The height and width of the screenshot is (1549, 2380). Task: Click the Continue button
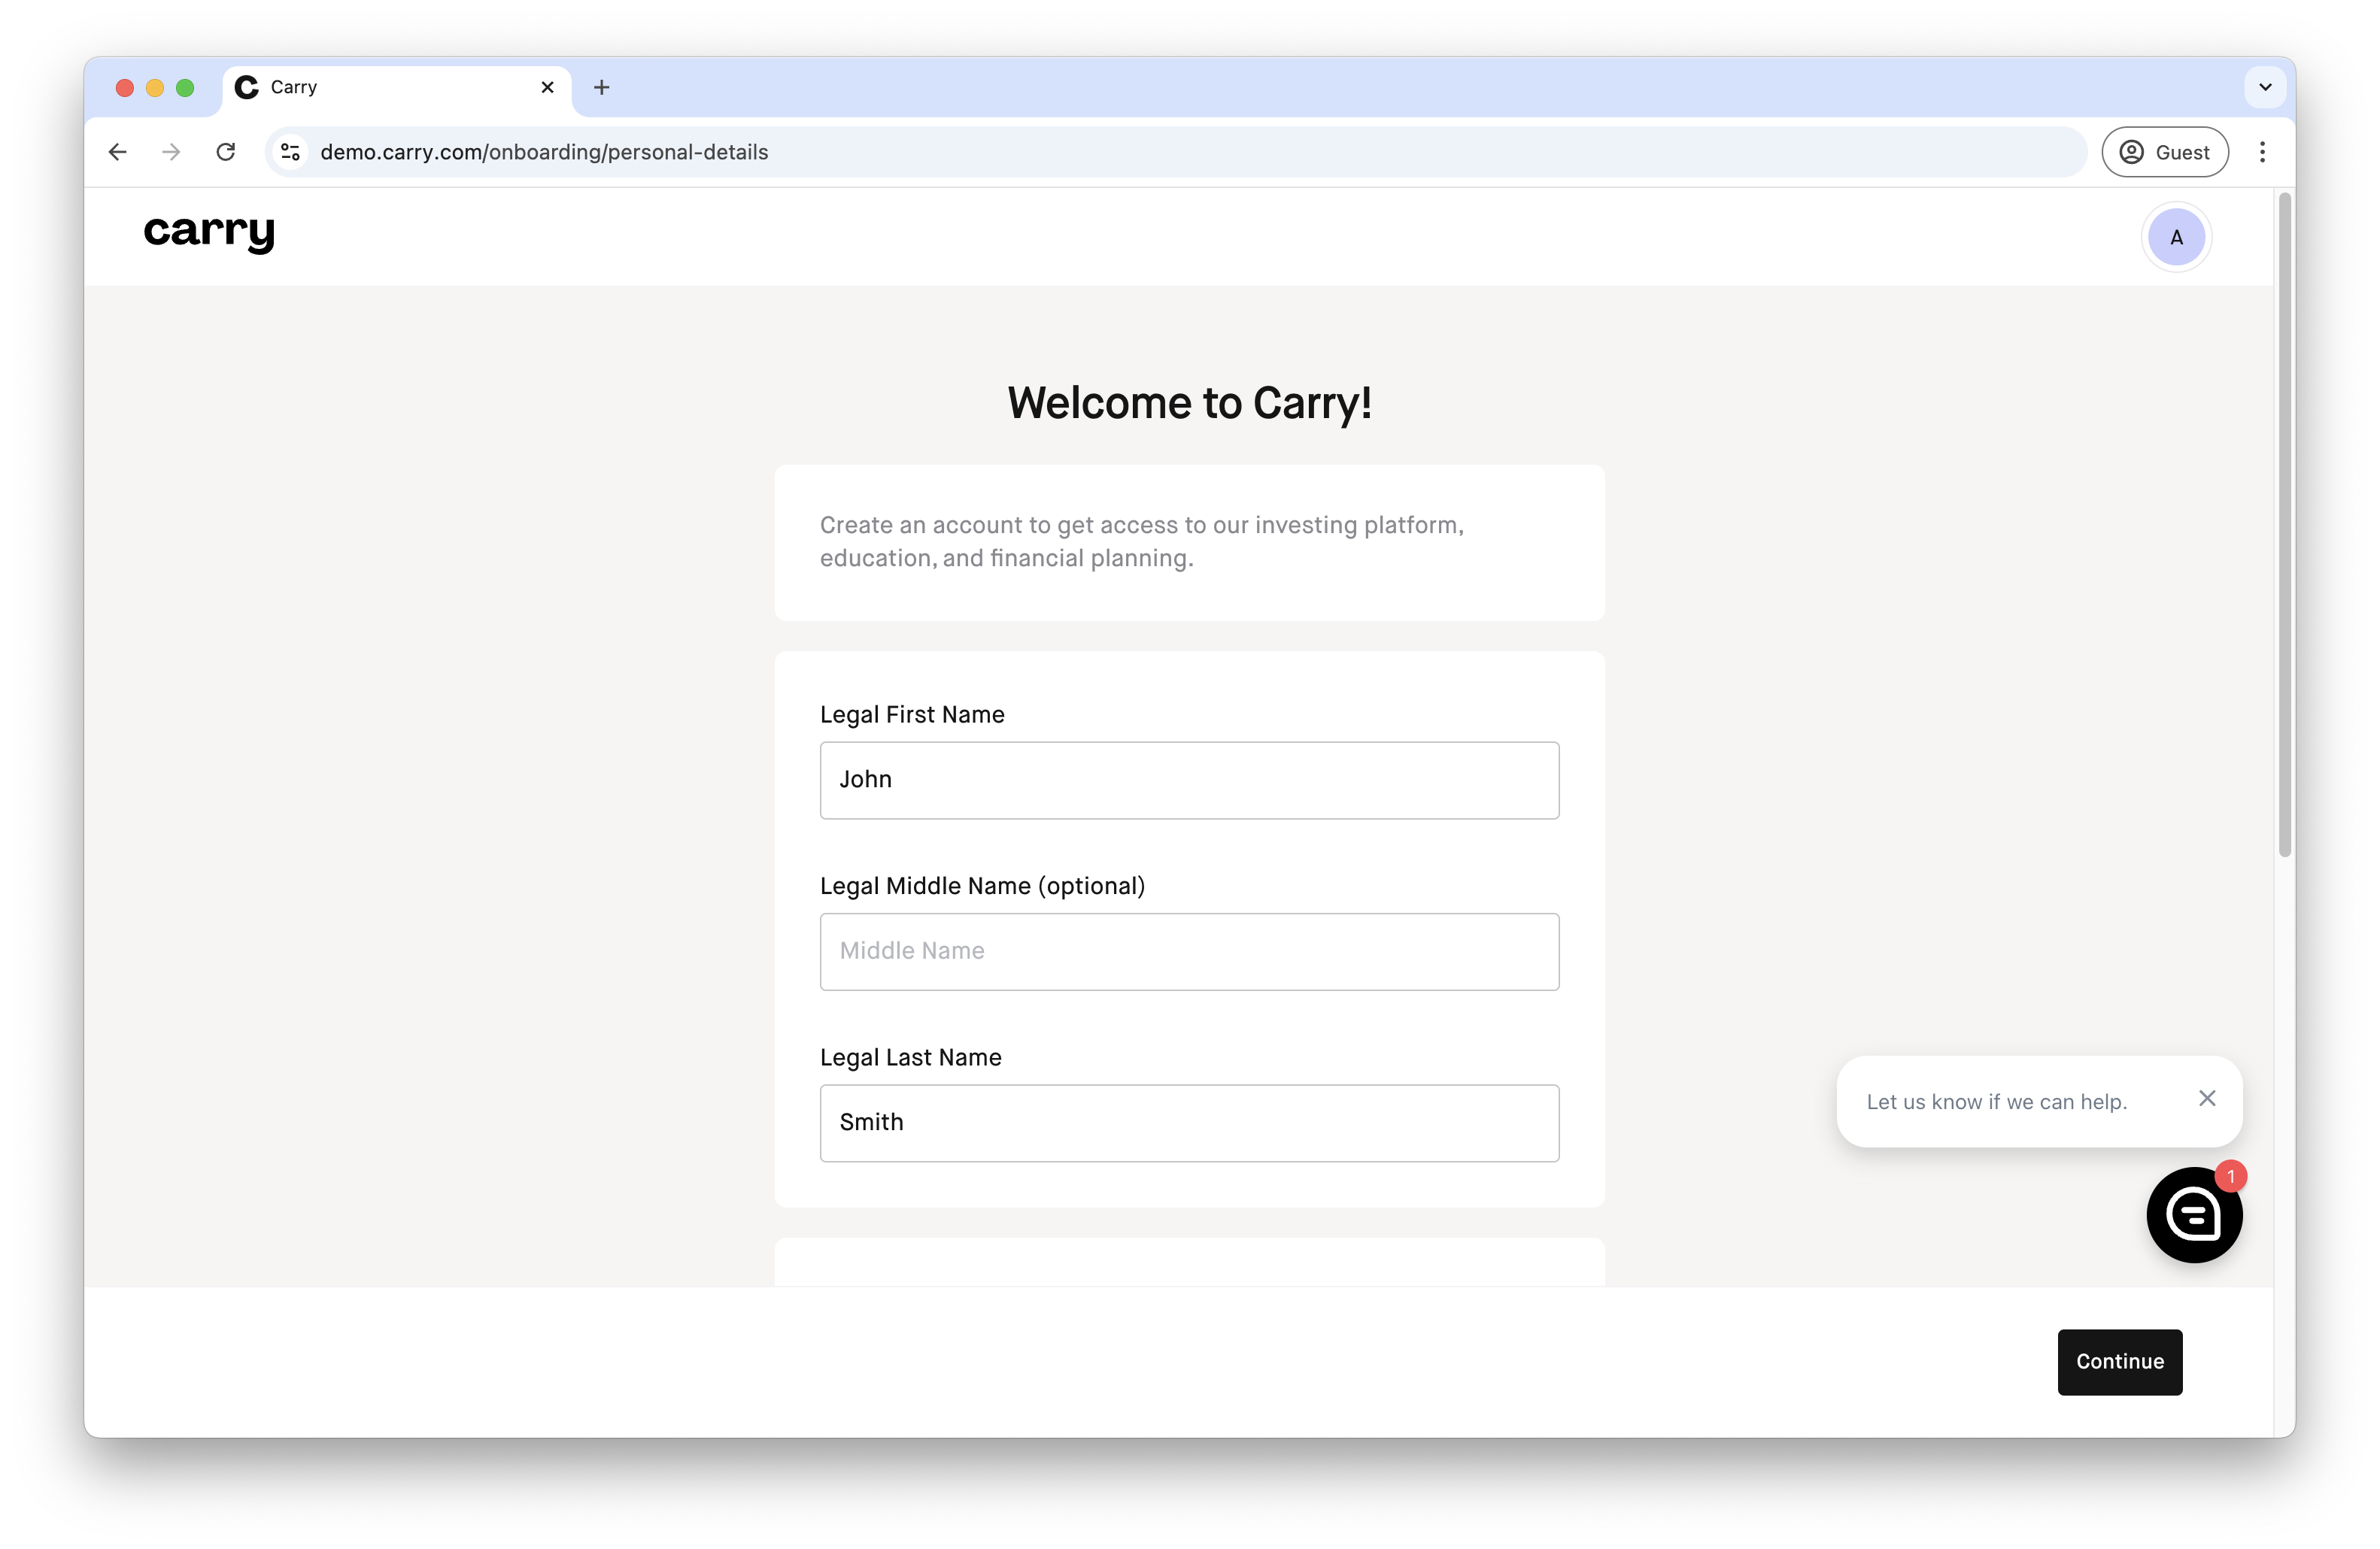(x=2119, y=1361)
